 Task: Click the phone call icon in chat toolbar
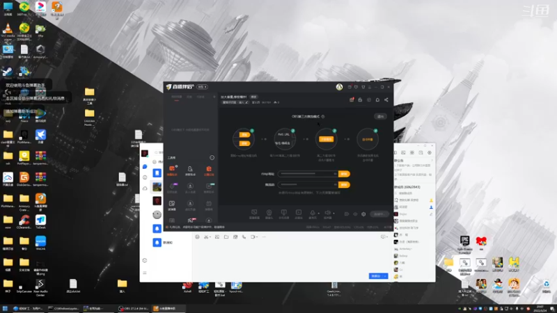click(x=244, y=236)
